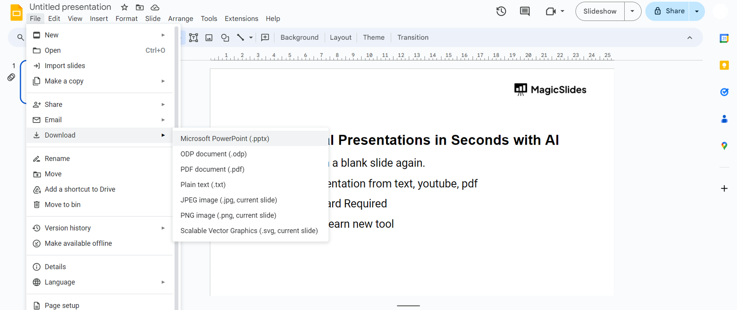Image resolution: width=737 pixels, height=310 pixels.
Task: Click the add comment toolbar icon
Action: [x=265, y=38]
